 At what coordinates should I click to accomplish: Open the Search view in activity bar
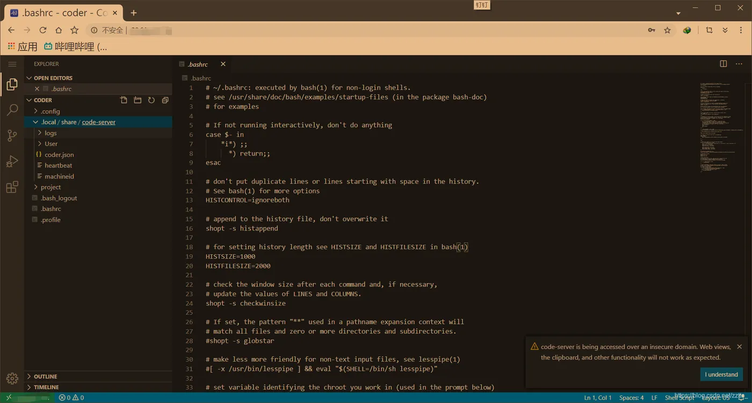coord(12,111)
